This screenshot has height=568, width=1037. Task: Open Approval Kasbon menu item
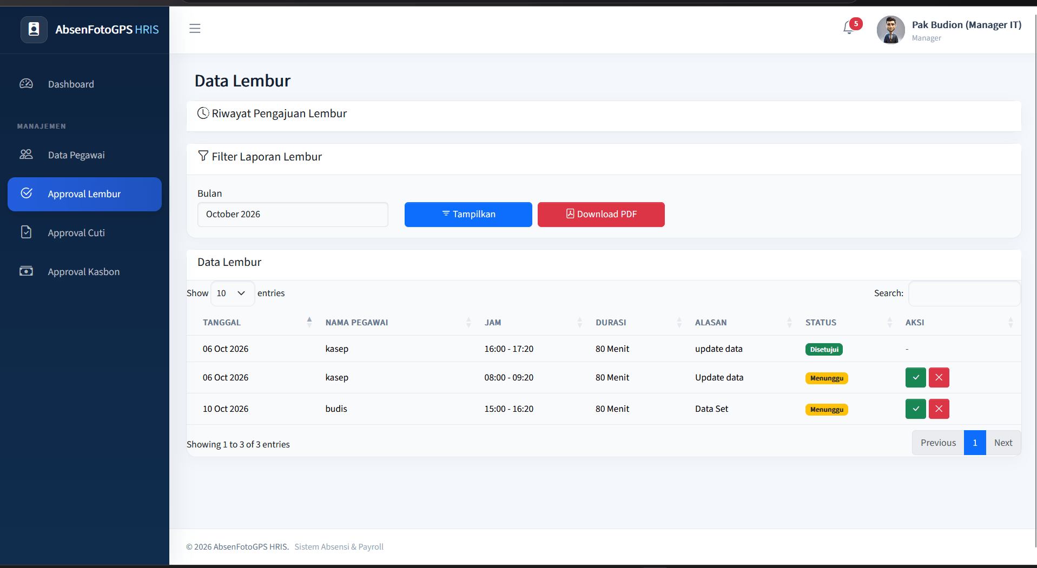point(85,272)
